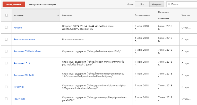Screen dimensions: 197x105
Task: Check the box for >30sec audience
Action: click(x=6, y=27)
